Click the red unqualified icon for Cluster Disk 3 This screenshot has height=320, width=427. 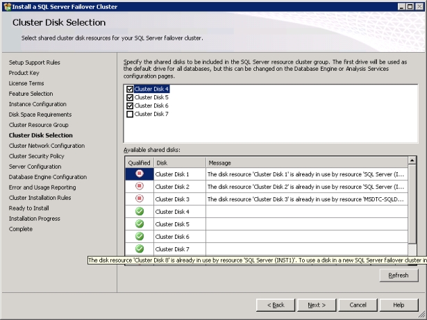pos(140,199)
